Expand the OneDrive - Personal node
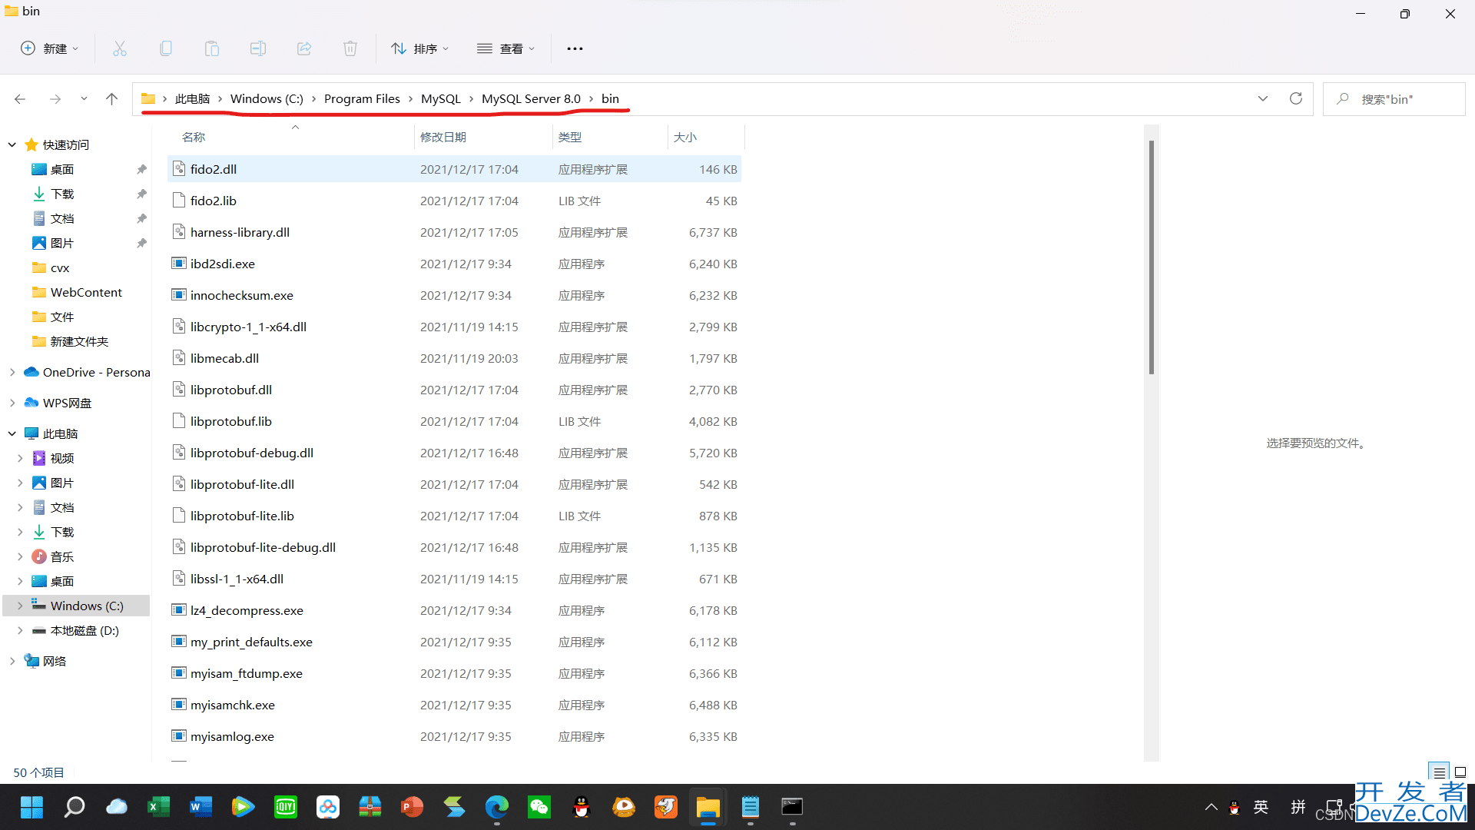 (12, 372)
